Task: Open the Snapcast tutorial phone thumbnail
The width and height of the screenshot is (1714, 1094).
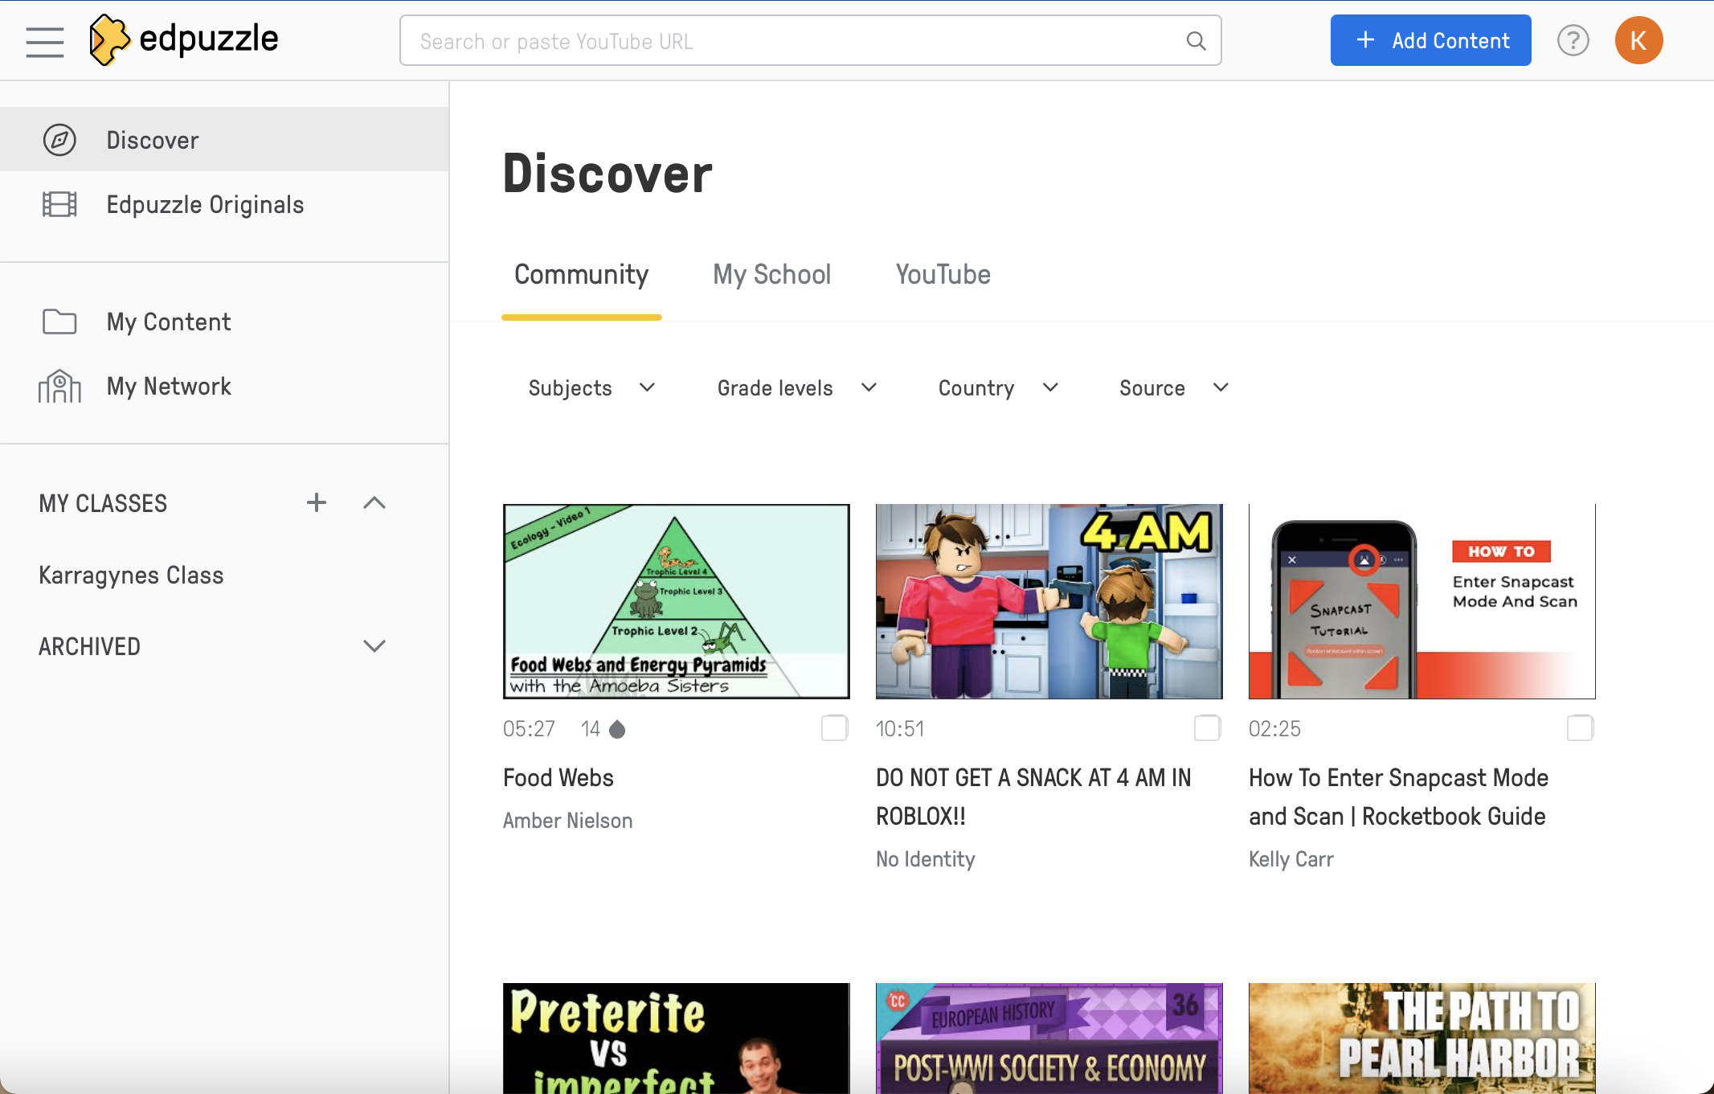Action: (1422, 601)
